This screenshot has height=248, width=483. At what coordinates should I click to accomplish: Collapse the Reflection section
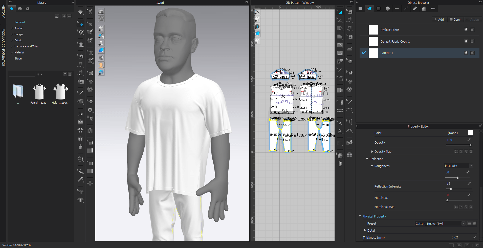367,159
